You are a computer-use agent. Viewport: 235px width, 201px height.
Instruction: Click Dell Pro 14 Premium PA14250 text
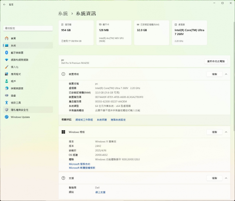coord(75,63)
